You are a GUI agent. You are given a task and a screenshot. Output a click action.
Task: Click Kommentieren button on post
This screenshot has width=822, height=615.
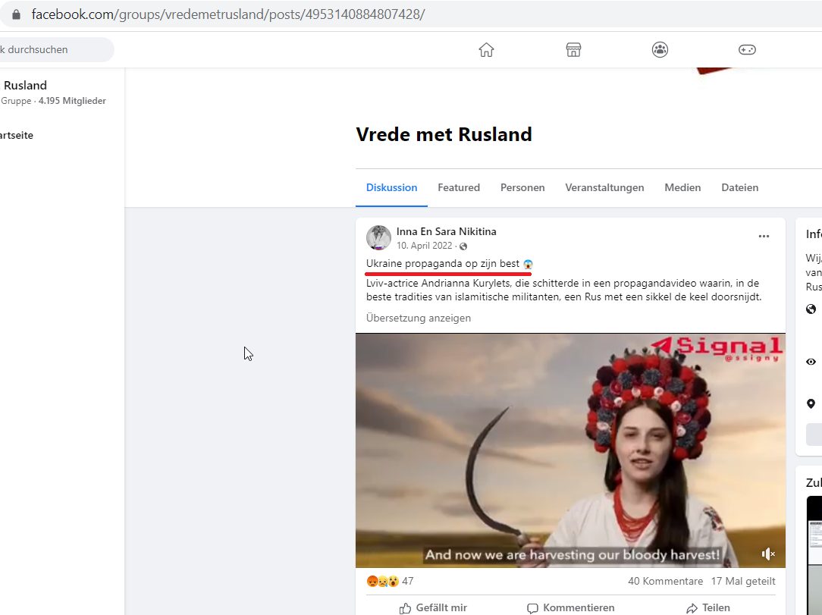click(x=570, y=607)
